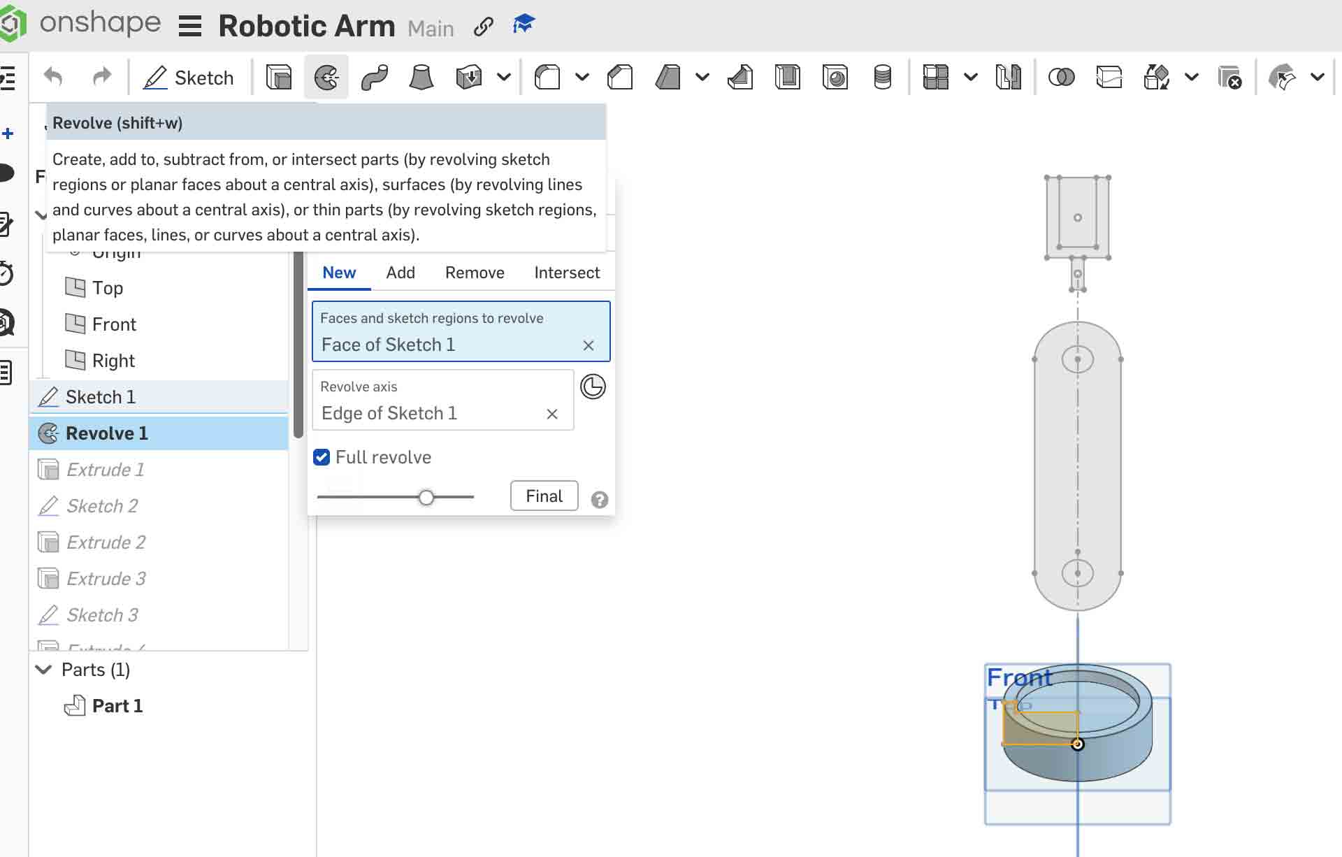
Task: Open the Fillet tool
Action: [x=547, y=77]
